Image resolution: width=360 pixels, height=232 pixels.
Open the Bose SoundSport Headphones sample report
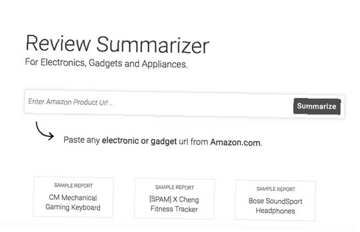tap(275, 200)
